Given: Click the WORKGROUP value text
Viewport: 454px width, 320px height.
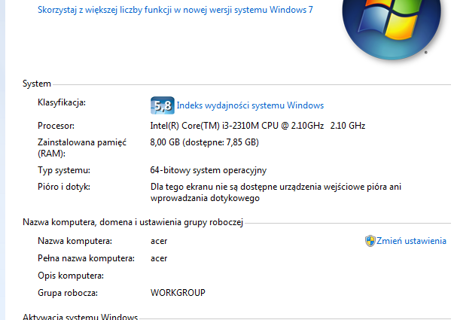Looking at the screenshot, I should (x=178, y=293).
